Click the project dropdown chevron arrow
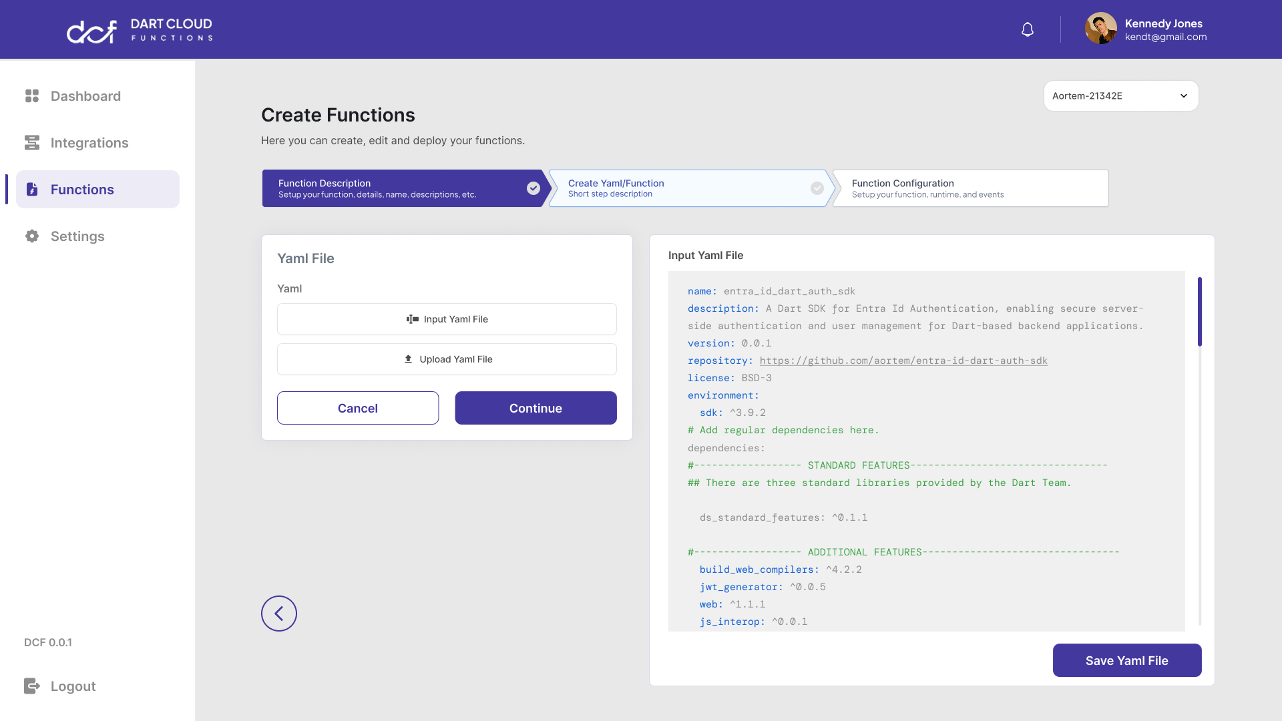The width and height of the screenshot is (1282, 721). (x=1184, y=96)
